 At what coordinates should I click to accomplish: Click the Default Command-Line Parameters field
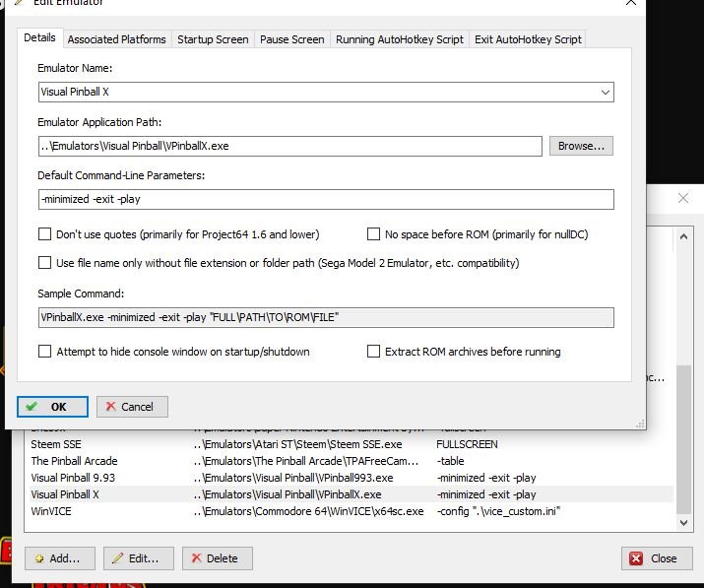pos(326,199)
